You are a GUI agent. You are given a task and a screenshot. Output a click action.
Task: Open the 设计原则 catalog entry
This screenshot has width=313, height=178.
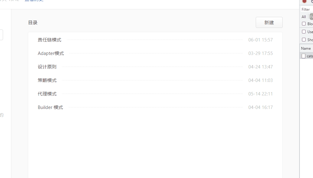click(47, 67)
